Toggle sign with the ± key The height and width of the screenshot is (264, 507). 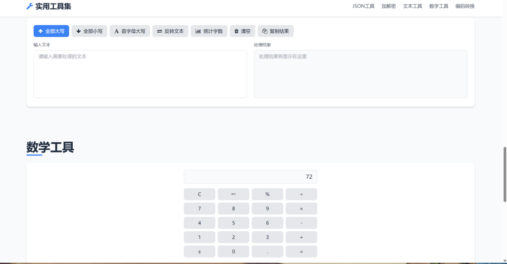(x=200, y=252)
